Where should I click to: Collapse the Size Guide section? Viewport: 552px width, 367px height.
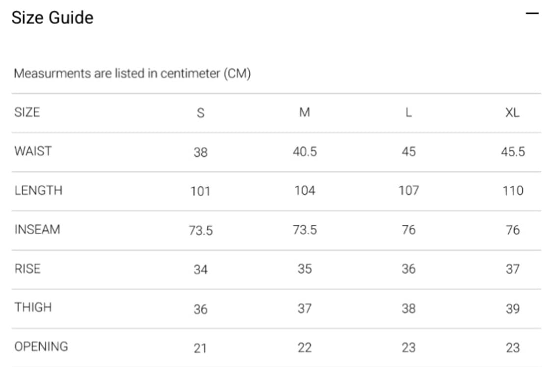click(532, 13)
